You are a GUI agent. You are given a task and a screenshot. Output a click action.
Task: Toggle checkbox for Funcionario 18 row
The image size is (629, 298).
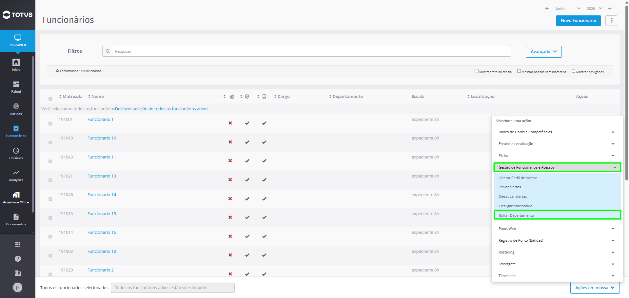(50, 255)
